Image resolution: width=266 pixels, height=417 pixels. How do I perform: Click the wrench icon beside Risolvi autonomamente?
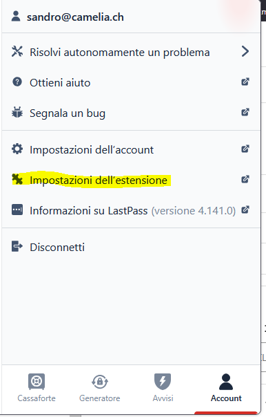pos(17,52)
